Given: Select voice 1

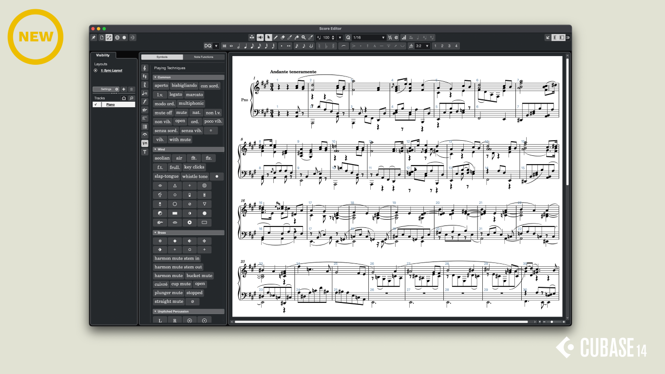Looking at the screenshot, I should coord(435,46).
